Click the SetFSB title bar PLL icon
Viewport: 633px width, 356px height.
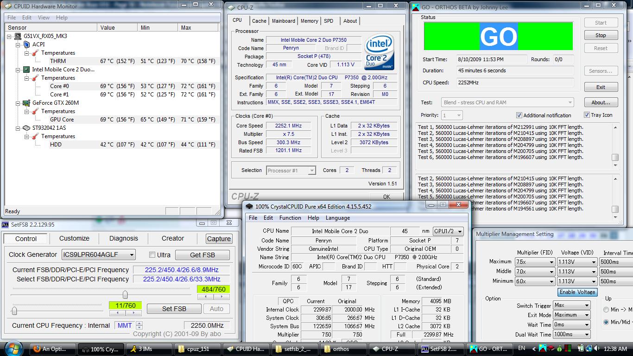[x=5, y=224]
